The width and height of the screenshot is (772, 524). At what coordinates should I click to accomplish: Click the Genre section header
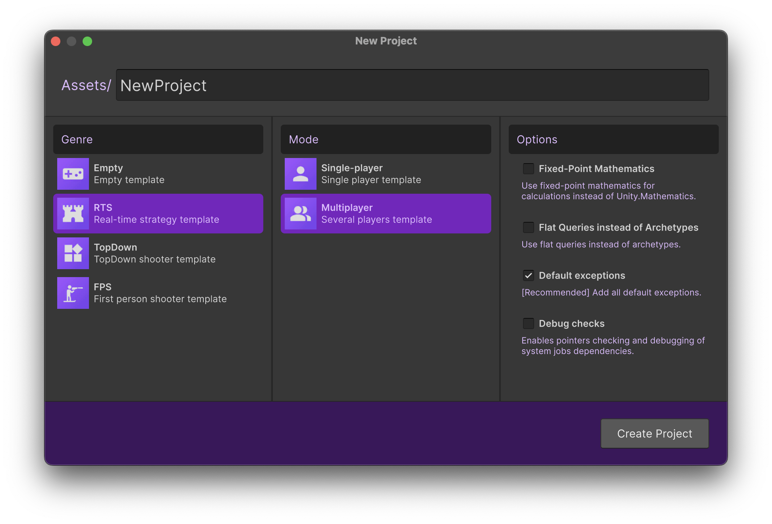coord(158,139)
